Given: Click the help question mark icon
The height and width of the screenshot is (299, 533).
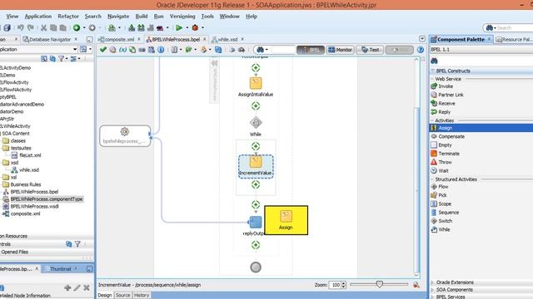Looking at the screenshot, I should 421,50.
